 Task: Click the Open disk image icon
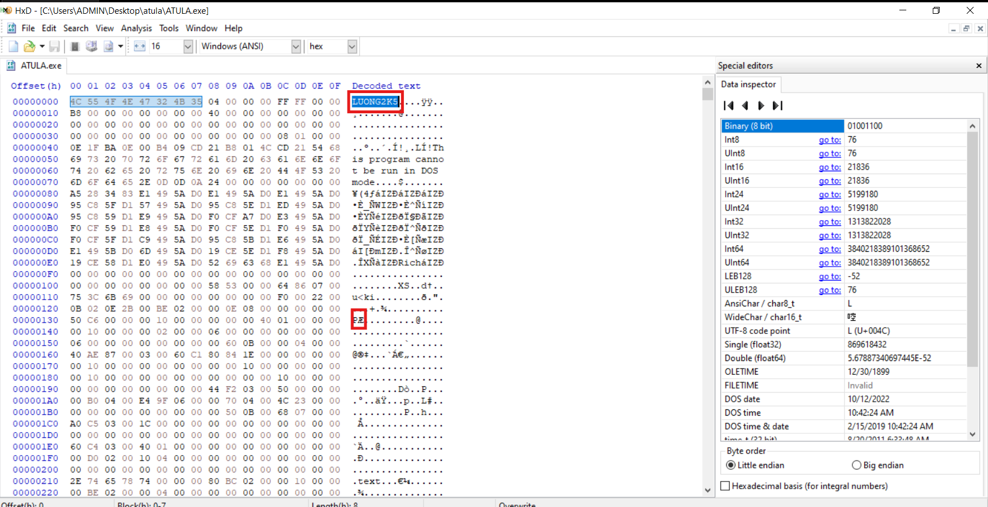[108, 47]
